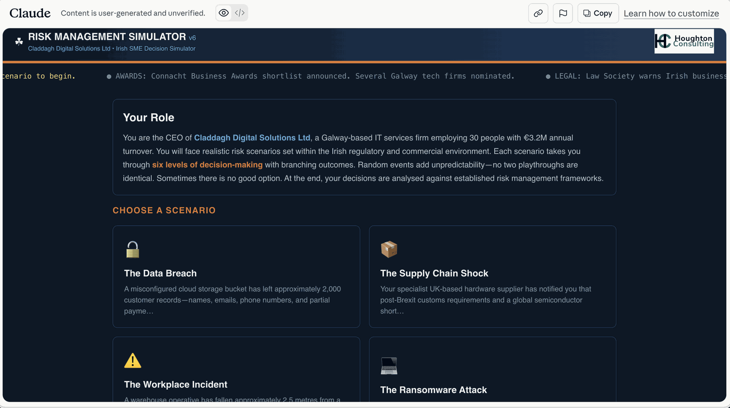Screen dimensions: 730x408
Task: Switch to code view icon
Action: coord(240,13)
